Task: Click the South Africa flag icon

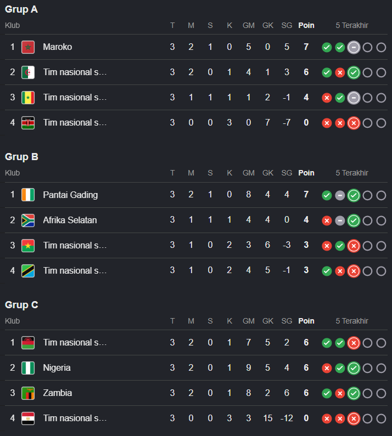Action: (28, 220)
